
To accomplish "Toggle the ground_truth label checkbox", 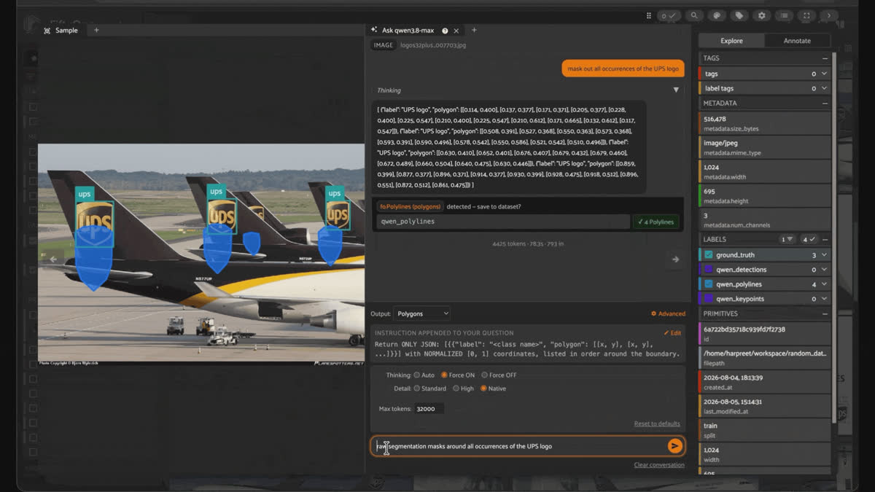I will coord(709,255).
